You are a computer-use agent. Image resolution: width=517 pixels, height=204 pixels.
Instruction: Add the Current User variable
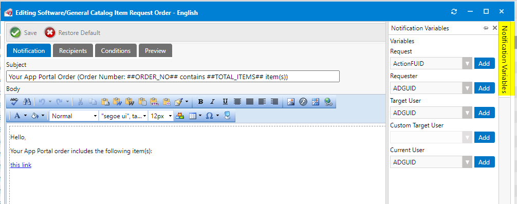[x=484, y=162]
